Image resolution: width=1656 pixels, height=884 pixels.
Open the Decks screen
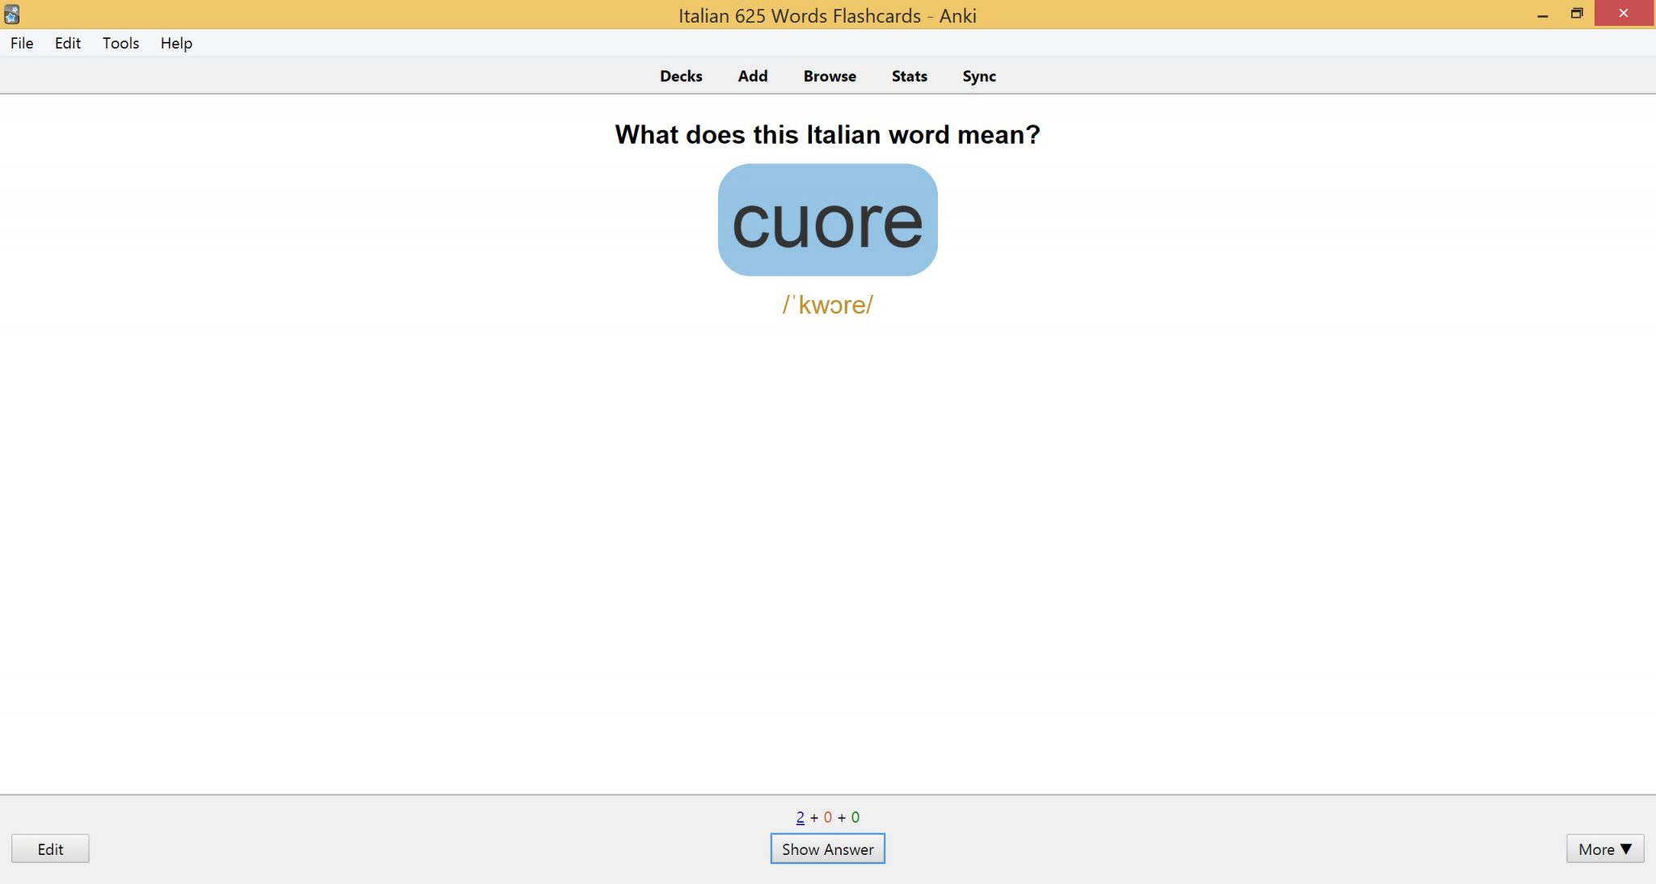[681, 76]
